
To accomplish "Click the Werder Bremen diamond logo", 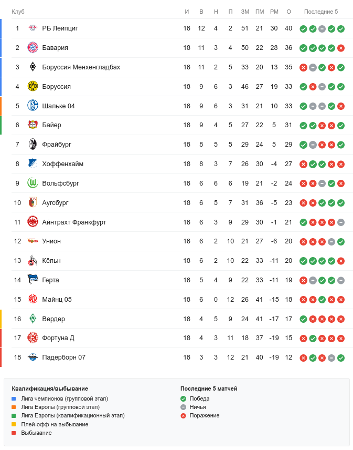I will click(x=33, y=319).
